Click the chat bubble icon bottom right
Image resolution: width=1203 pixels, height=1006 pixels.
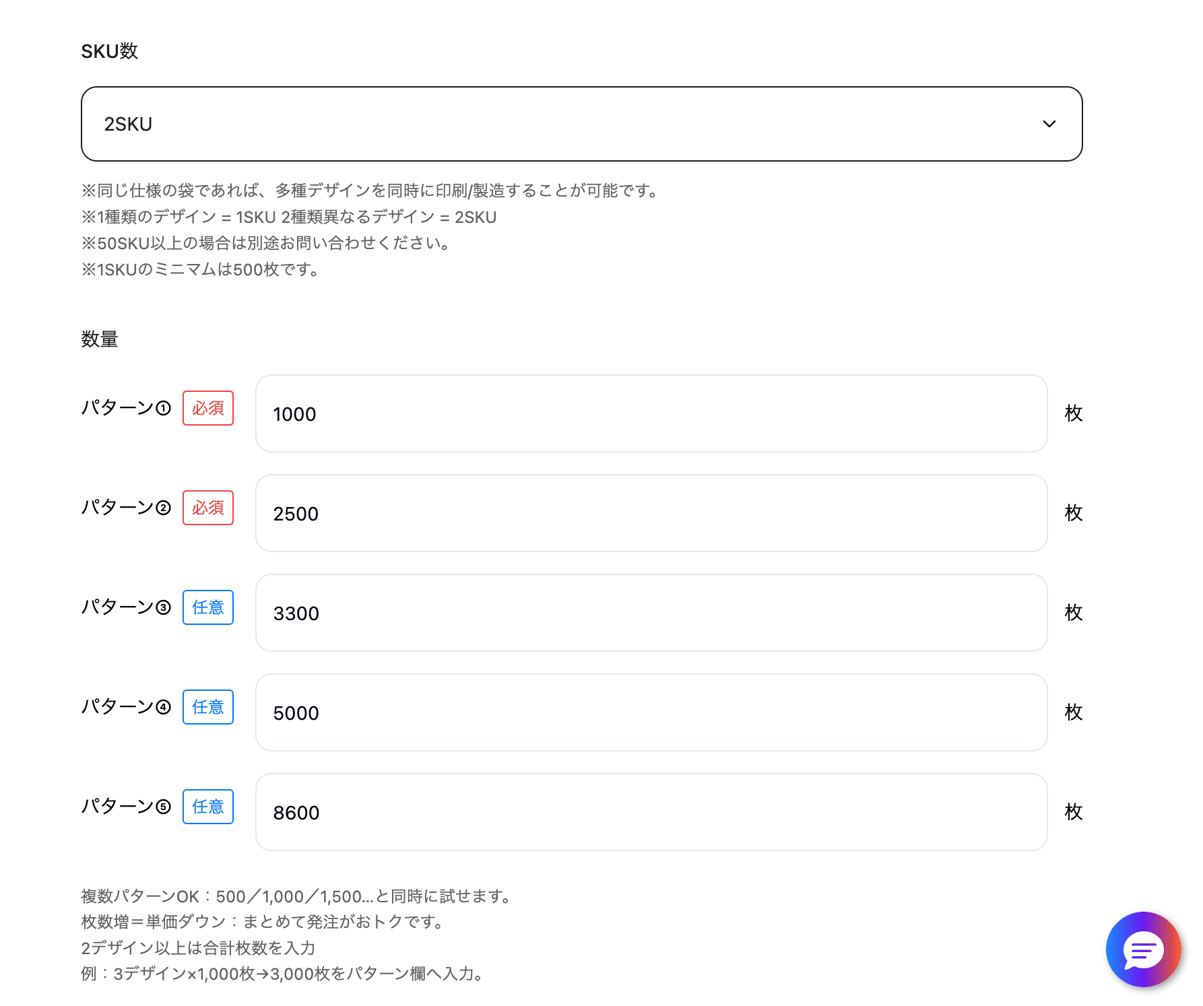[1143, 949]
